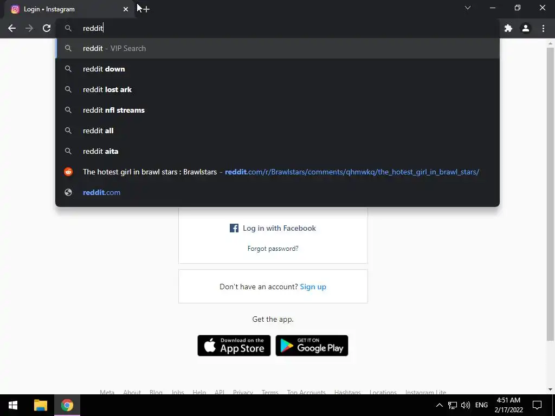Click the magnifier icon beside reddit aita
Viewport: 555px width, 416px height.
pyautogui.click(x=68, y=151)
